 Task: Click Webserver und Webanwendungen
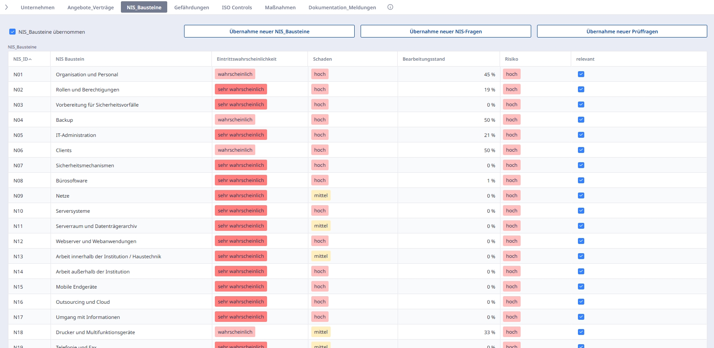pos(96,241)
